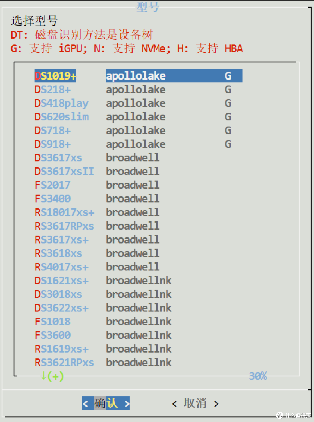Pick the RS3617RPxs model
This screenshot has width=314, height=422.
pyautogui.click(x=138, y=226)
